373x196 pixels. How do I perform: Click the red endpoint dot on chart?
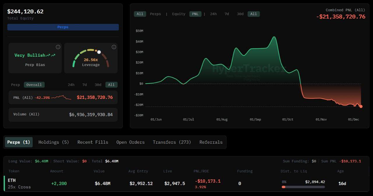(x=361, y=106)
